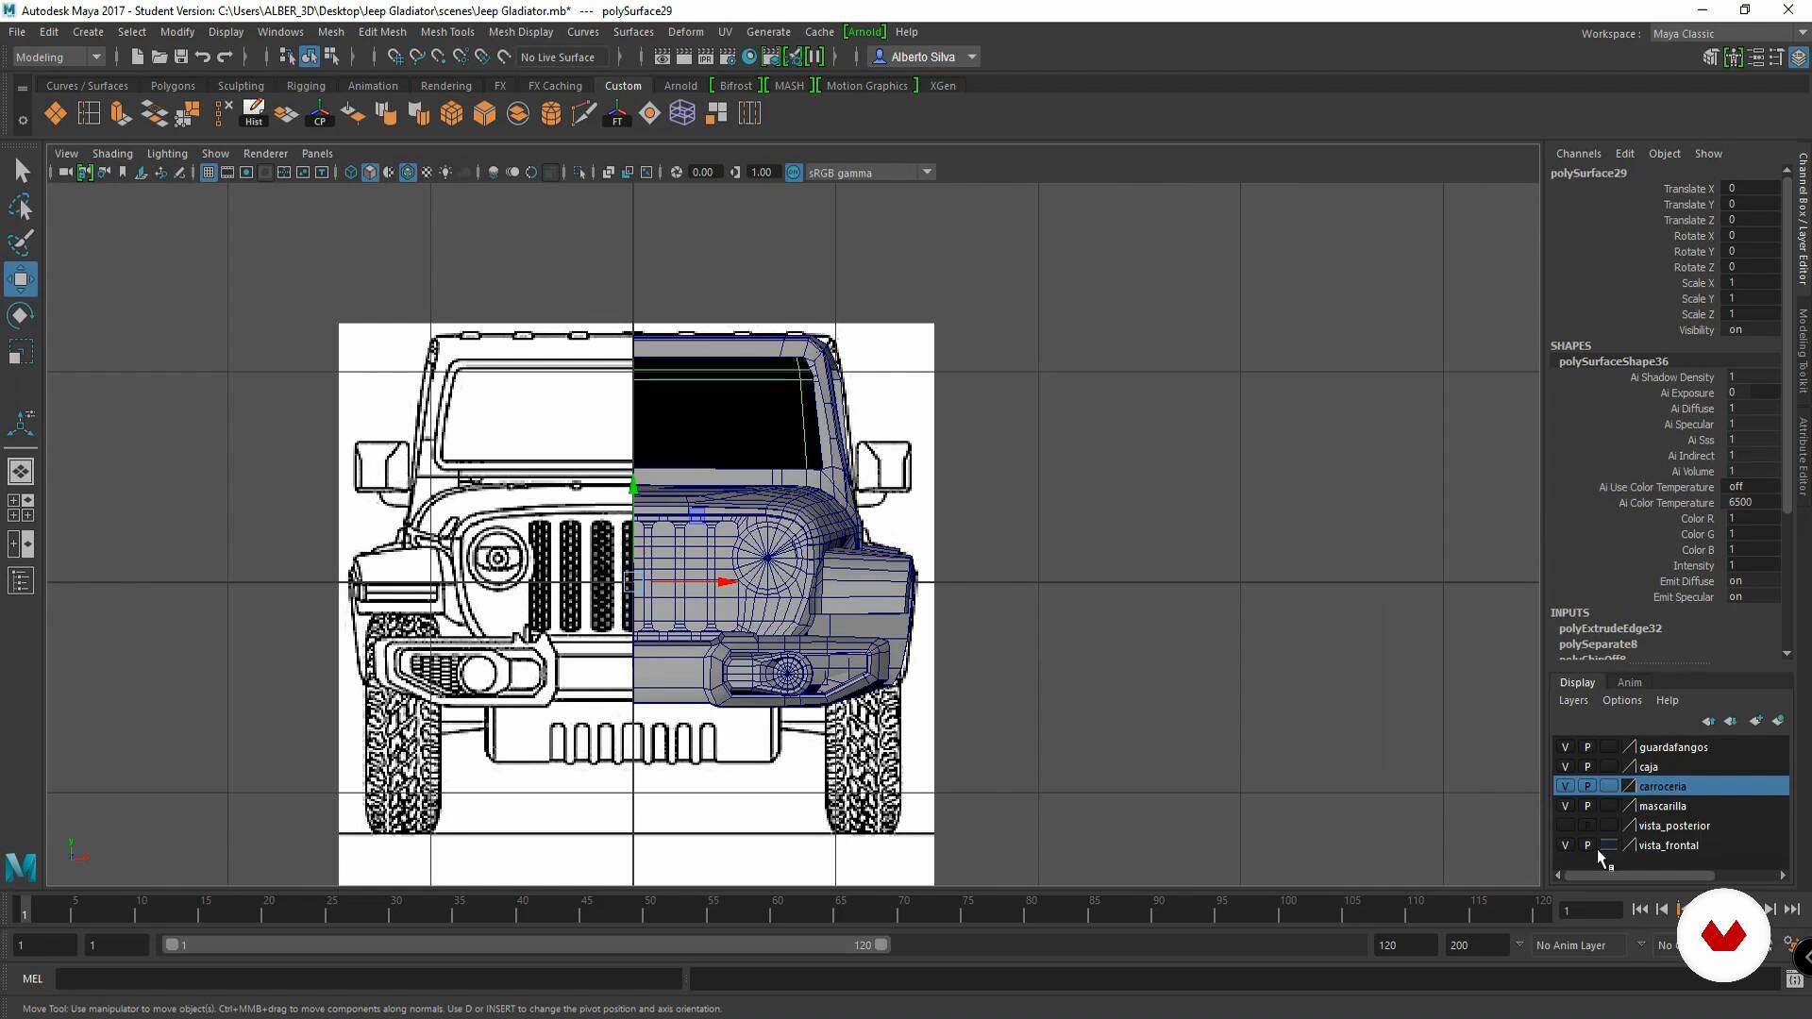Toggle display type box of vista_frontal layer

coord(1609,846)
